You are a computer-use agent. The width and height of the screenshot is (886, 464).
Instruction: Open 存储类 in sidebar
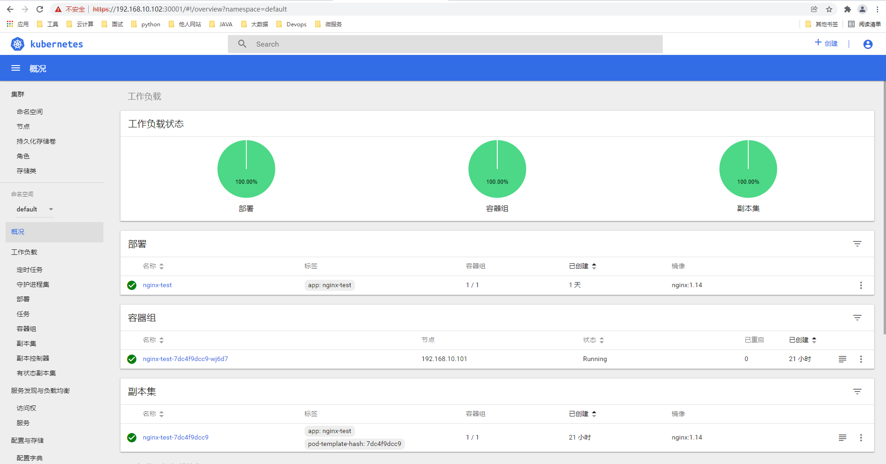[x=26, y=171]
